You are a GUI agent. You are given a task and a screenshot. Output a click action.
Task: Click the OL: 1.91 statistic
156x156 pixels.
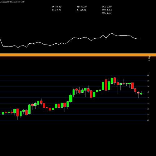pyautogui.click(x=107, y=13)
